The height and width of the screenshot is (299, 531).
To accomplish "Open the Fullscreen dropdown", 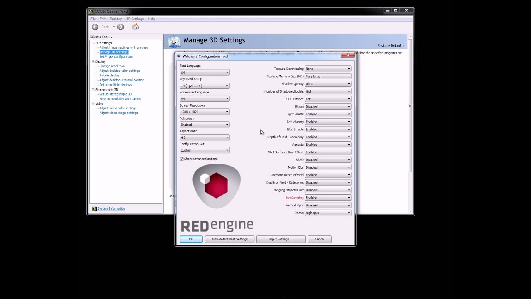I will pyautogui.click(x=205, y=125).
